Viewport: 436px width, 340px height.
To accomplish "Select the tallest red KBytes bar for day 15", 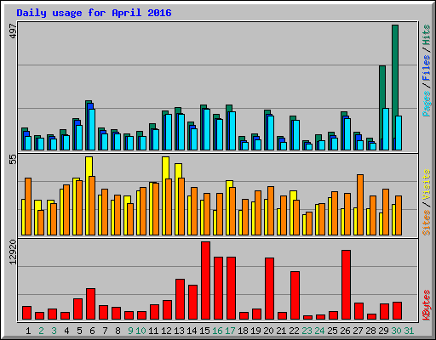I will tap(206, 280).
